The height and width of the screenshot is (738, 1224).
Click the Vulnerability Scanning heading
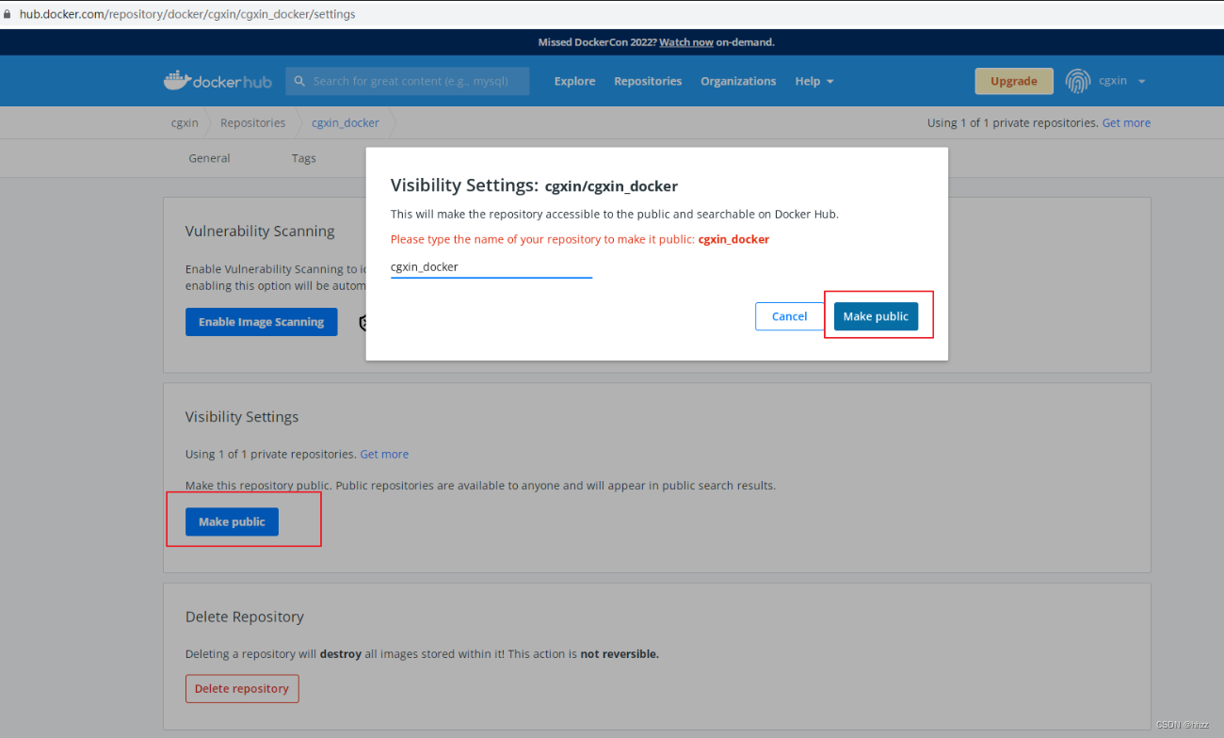[x=260, y=231]
